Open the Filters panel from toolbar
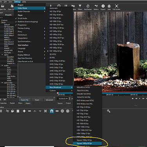 click(80, 7)
